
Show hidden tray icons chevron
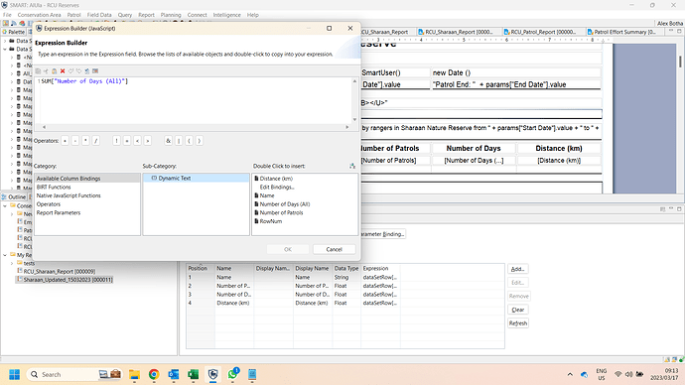point(570,374)
